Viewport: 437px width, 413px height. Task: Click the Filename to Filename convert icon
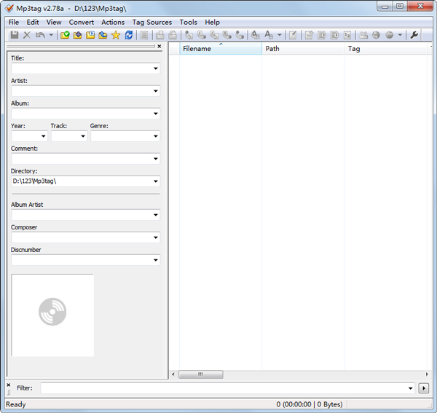[214, 35]
